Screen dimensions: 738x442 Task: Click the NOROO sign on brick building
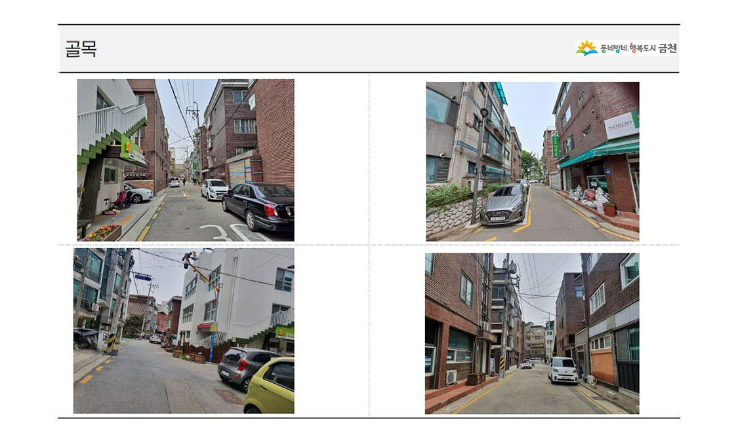click(x=621, y=124)
